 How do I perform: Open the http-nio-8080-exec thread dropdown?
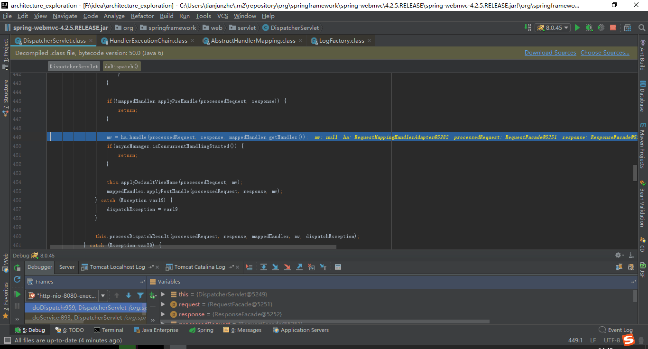[x=103, y=295]
